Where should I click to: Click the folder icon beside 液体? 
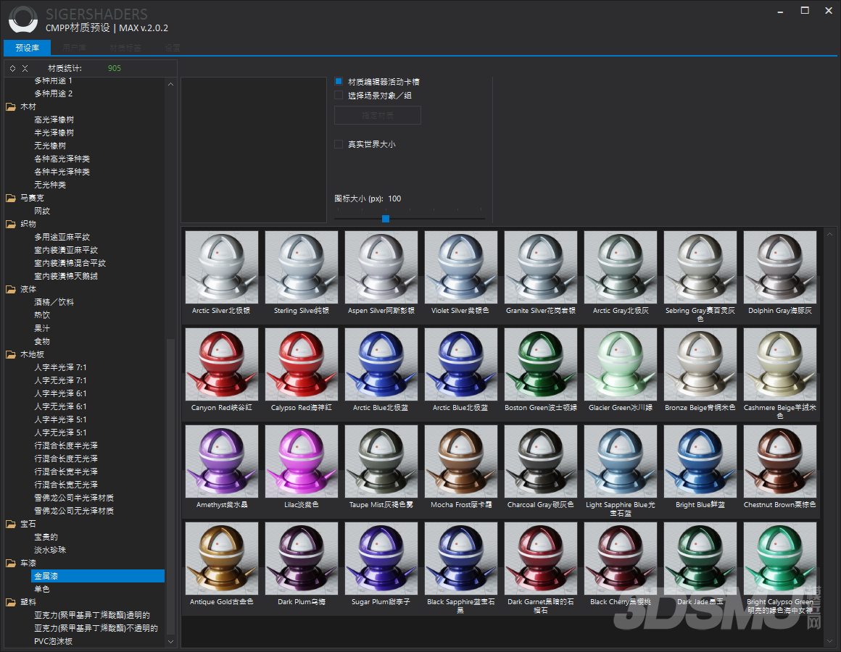pyautogui.click(x=11, y=289)
